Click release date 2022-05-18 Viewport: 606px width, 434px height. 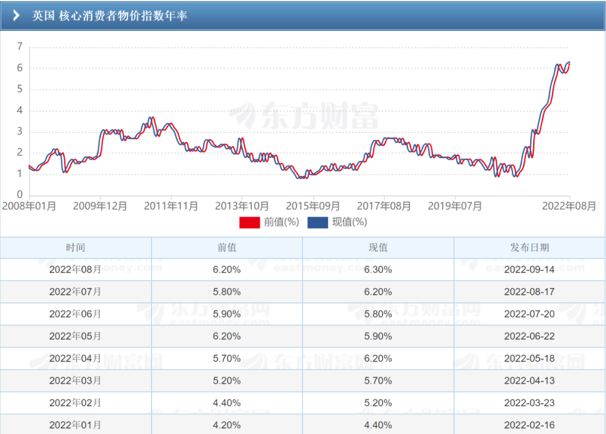[530, 359]
